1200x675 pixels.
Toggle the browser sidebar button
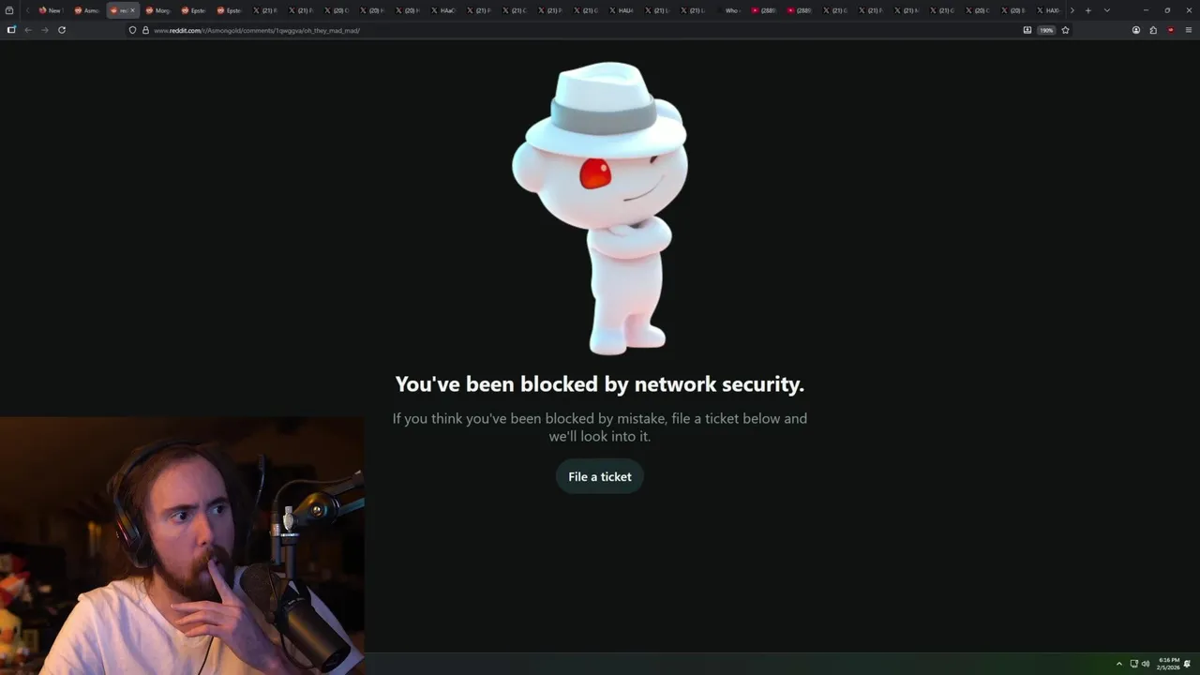11,30
